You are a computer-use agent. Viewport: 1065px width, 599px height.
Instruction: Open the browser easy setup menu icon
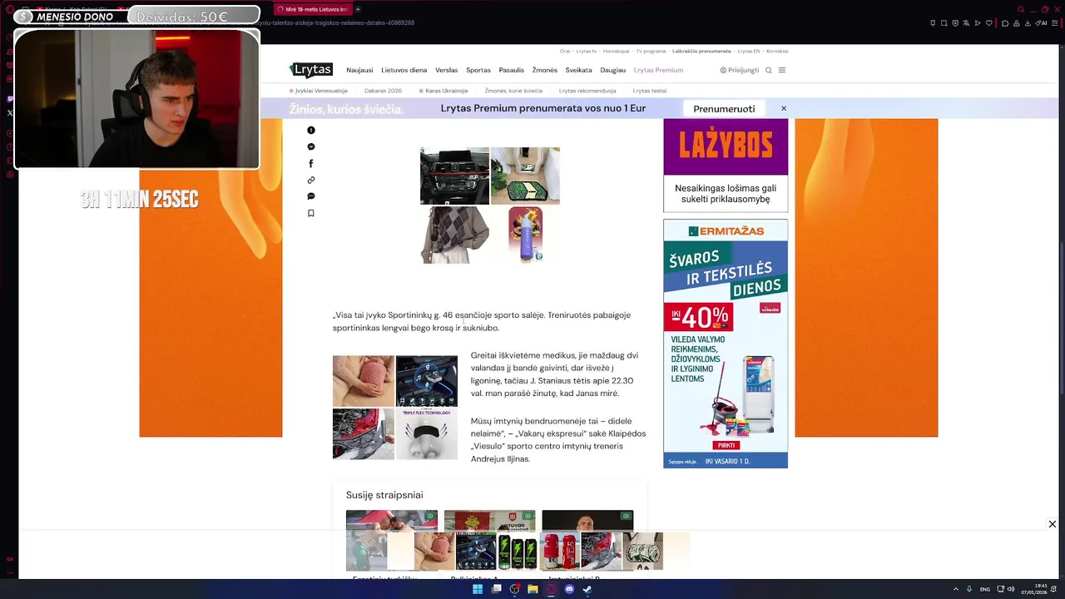[1055, 23]
